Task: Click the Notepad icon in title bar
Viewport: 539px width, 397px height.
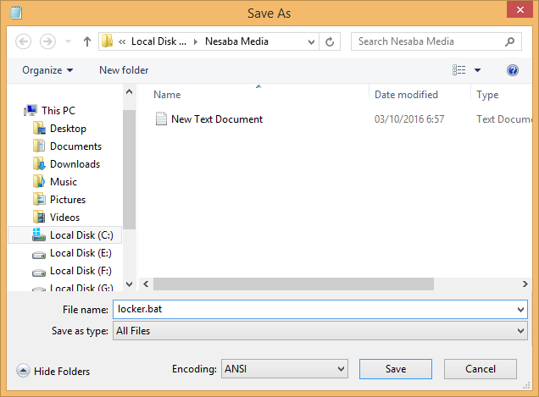Action: tap(15, 13)
